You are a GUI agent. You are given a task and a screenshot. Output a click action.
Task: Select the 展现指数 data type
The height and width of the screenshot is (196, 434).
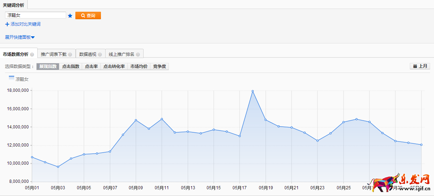click(x=48, y=67)
